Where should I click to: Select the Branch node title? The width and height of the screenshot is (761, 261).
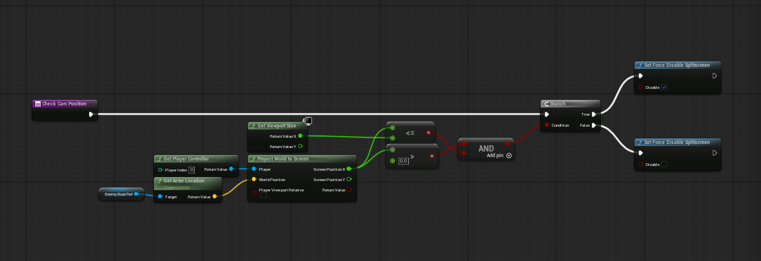pos(558,103)
